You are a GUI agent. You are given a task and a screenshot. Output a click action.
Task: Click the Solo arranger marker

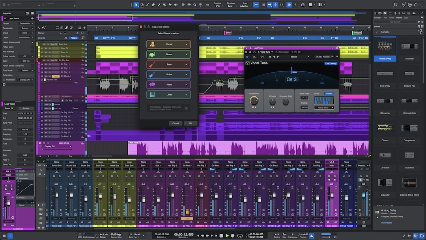pyautogui.click(x=228, y=33)
